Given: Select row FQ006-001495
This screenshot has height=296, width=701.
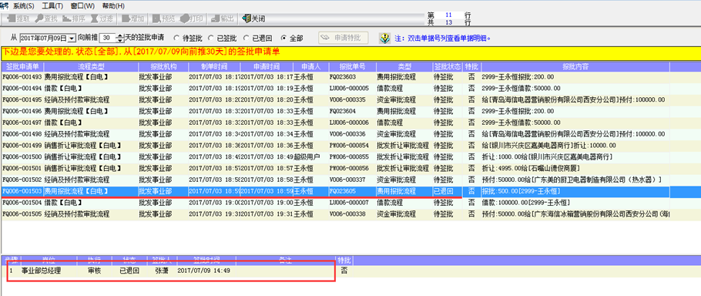Looking at the screenshot, I should tap(335, 99).
